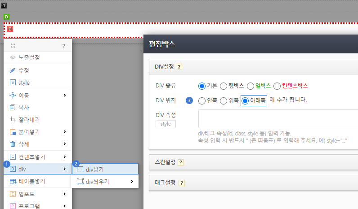Select the 위쪽 position radio button

(x=224, y=101)
